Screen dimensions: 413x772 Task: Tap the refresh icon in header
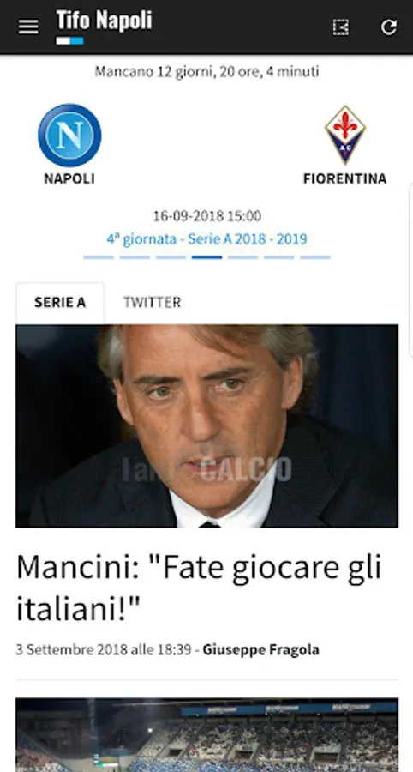click(x=388, y=27)
